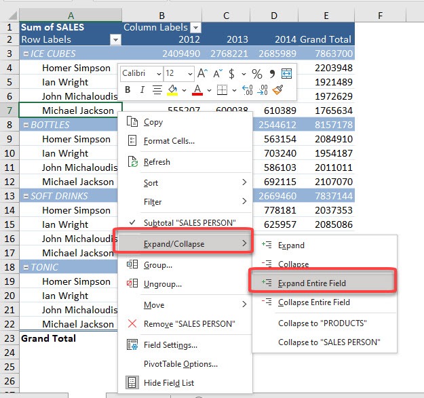424x398 pixels.
Task: Click the Expand Entire Field icon
Action: [x=267, y=283]
